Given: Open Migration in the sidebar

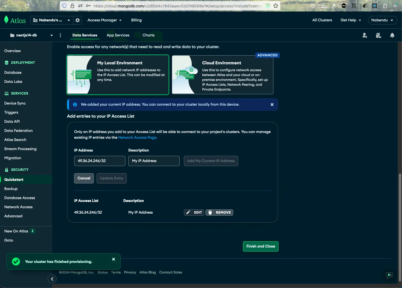Looking at the screenshot, I should point(13,158).
